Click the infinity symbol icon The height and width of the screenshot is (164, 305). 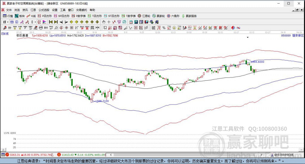click(x=238, y=28)
